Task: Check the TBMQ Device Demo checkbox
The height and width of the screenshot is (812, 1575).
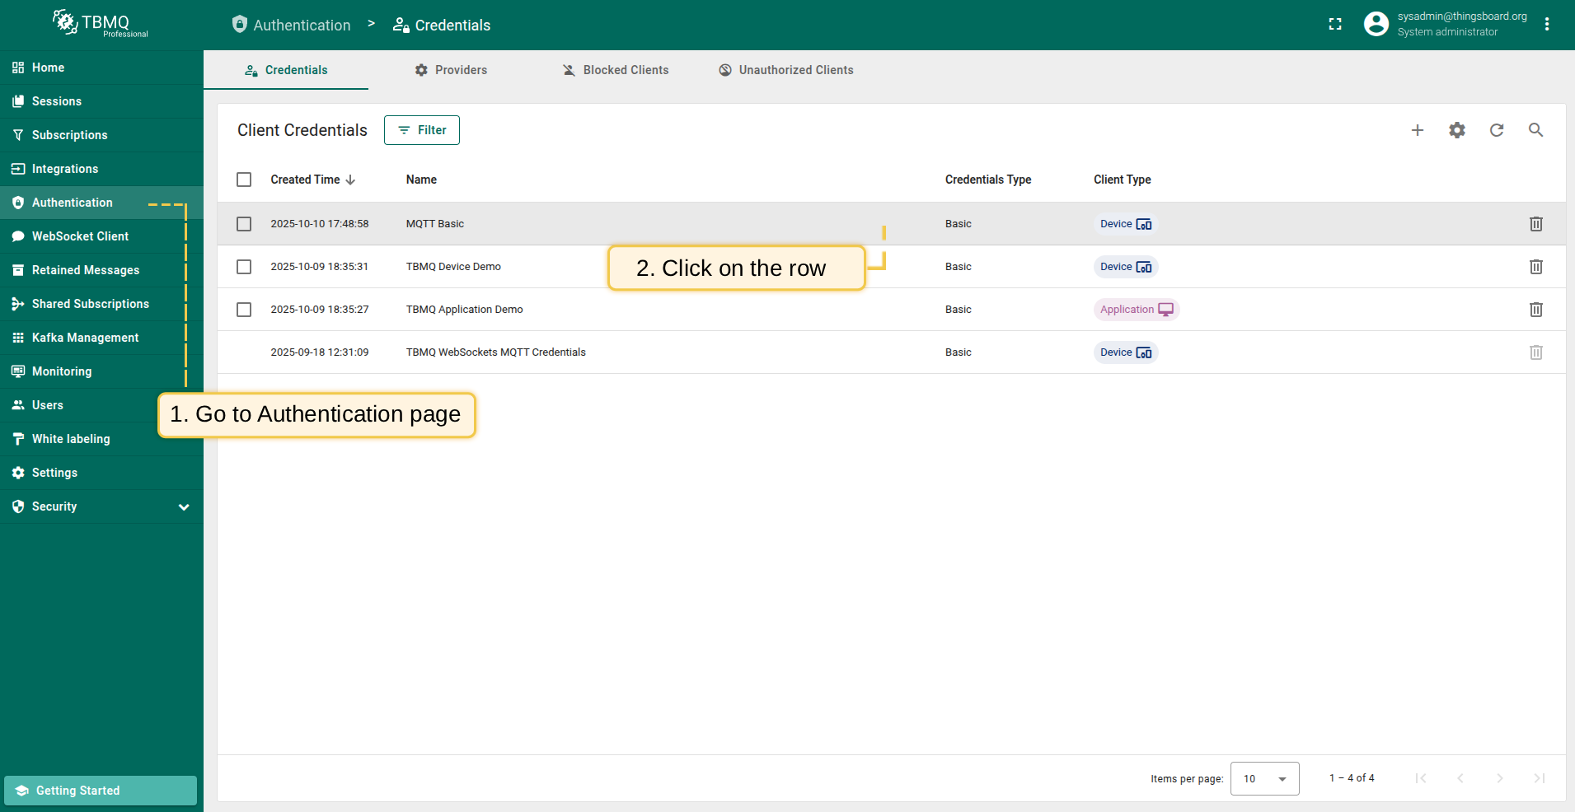Action: (x=244, y=267)
